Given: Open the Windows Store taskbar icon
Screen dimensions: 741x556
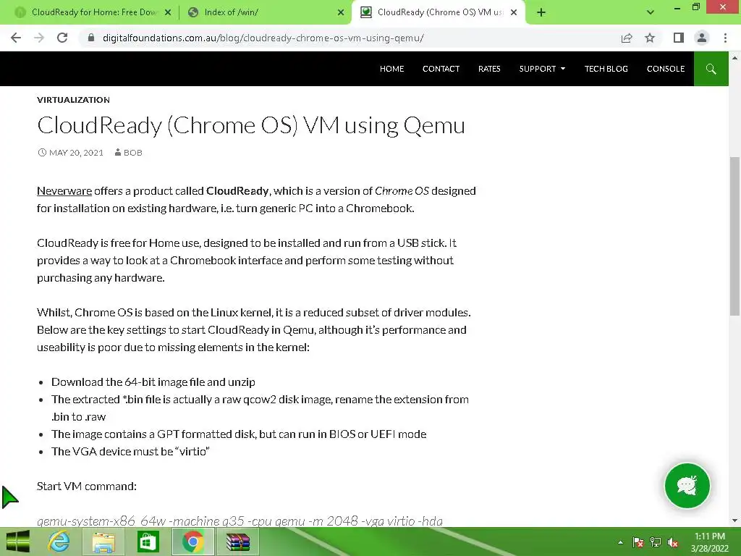Looking at the screenshot, I should coord(148,542).
